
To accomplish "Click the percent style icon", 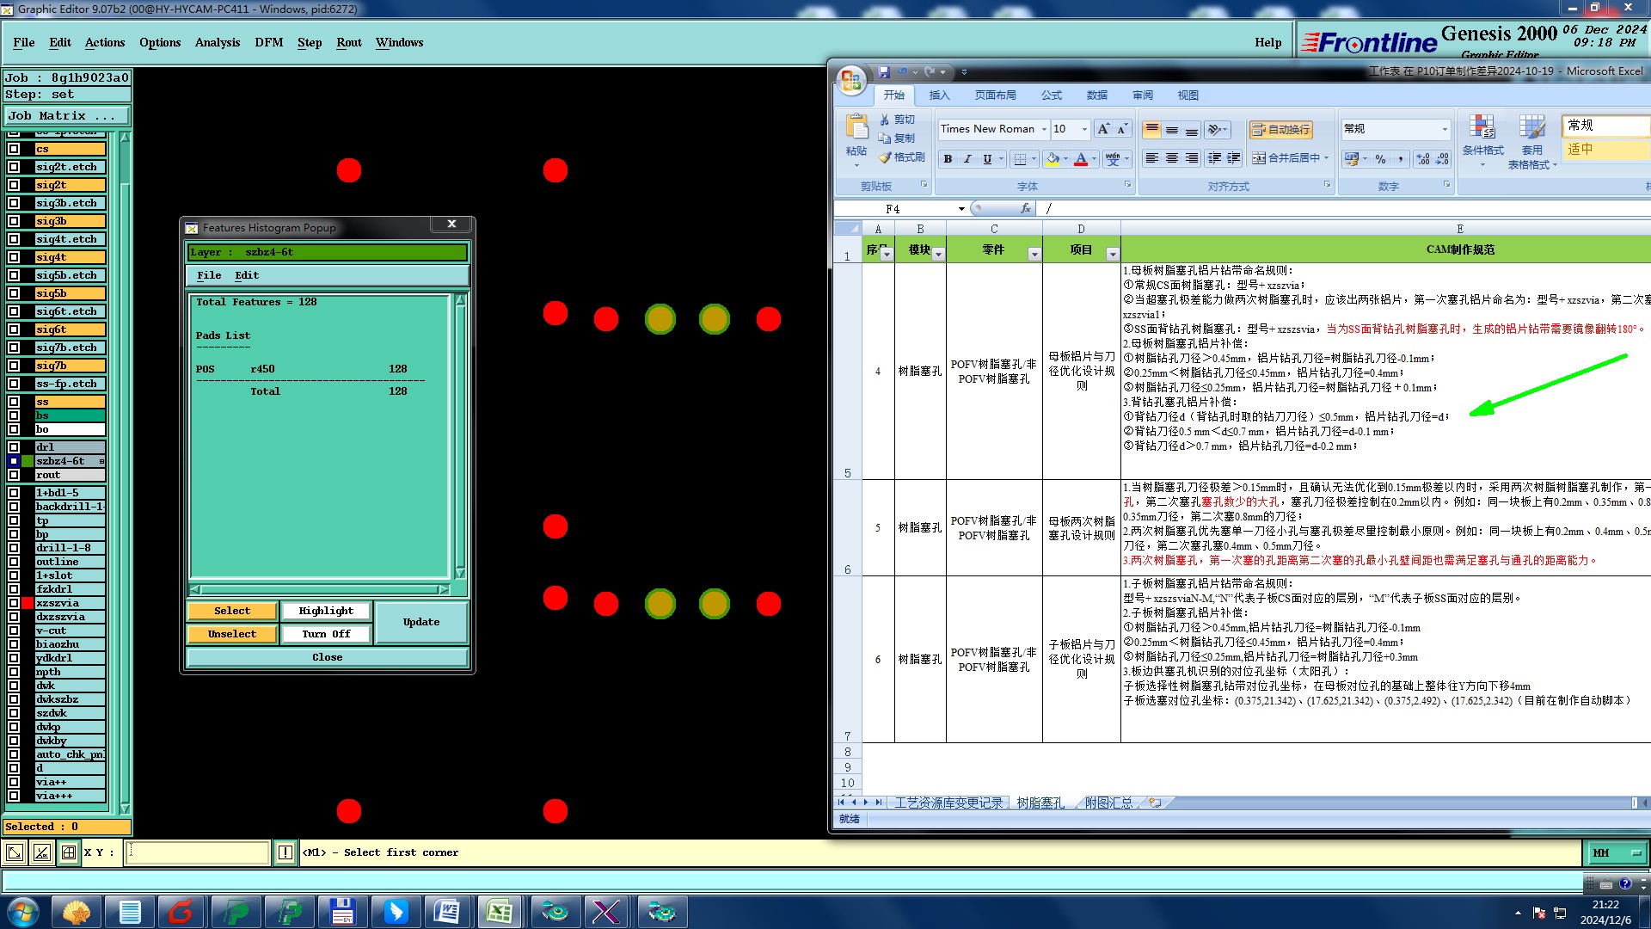I will tap(1380, 159).
